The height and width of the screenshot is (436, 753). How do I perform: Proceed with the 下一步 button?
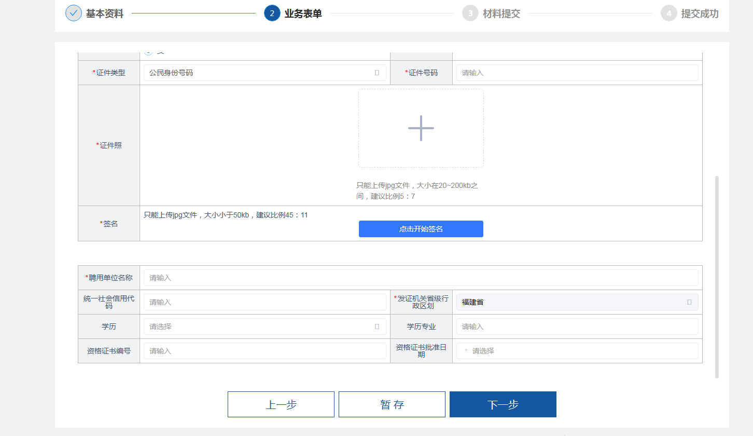[503, 404]
